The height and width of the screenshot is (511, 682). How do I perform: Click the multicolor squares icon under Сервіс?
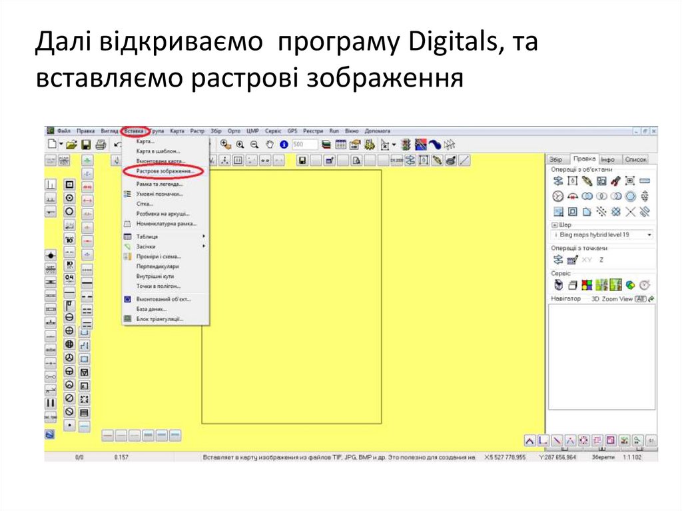[587, 285]
